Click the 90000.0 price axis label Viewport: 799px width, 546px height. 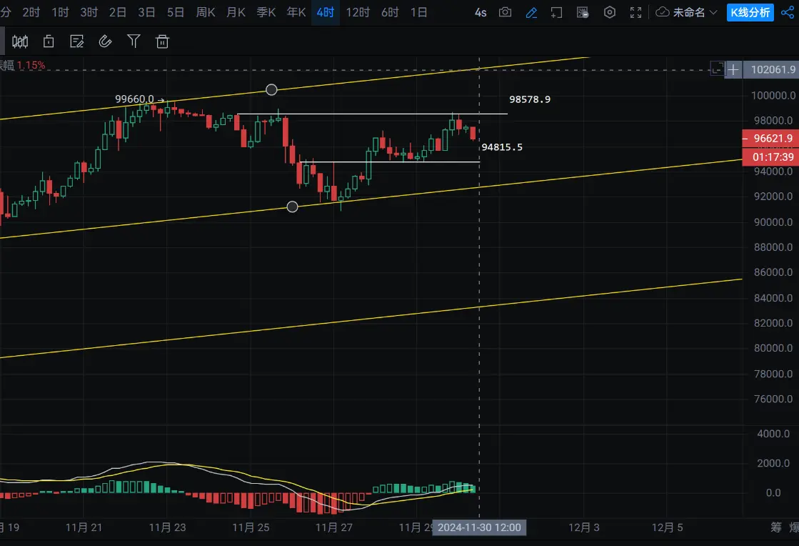tap(773, 222)
